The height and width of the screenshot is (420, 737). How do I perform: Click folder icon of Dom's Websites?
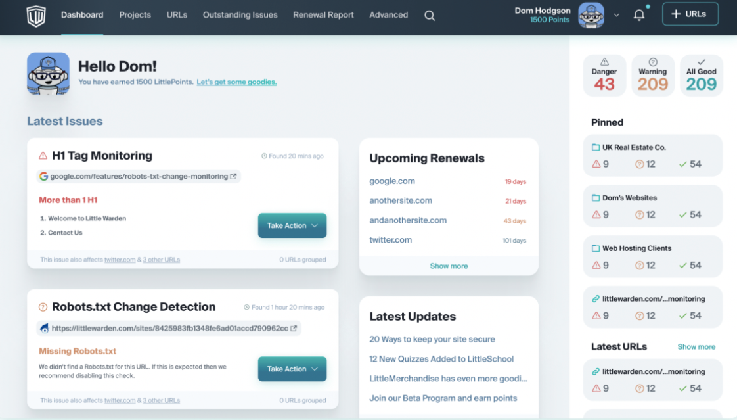pyautogui.click(x=596, y=198)
